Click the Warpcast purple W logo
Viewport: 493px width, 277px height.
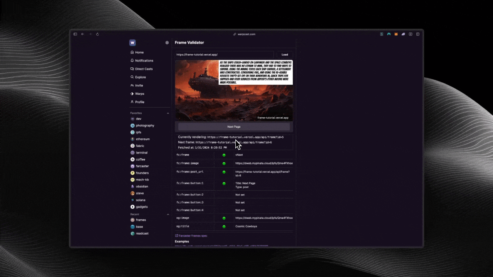pos(132,43)
